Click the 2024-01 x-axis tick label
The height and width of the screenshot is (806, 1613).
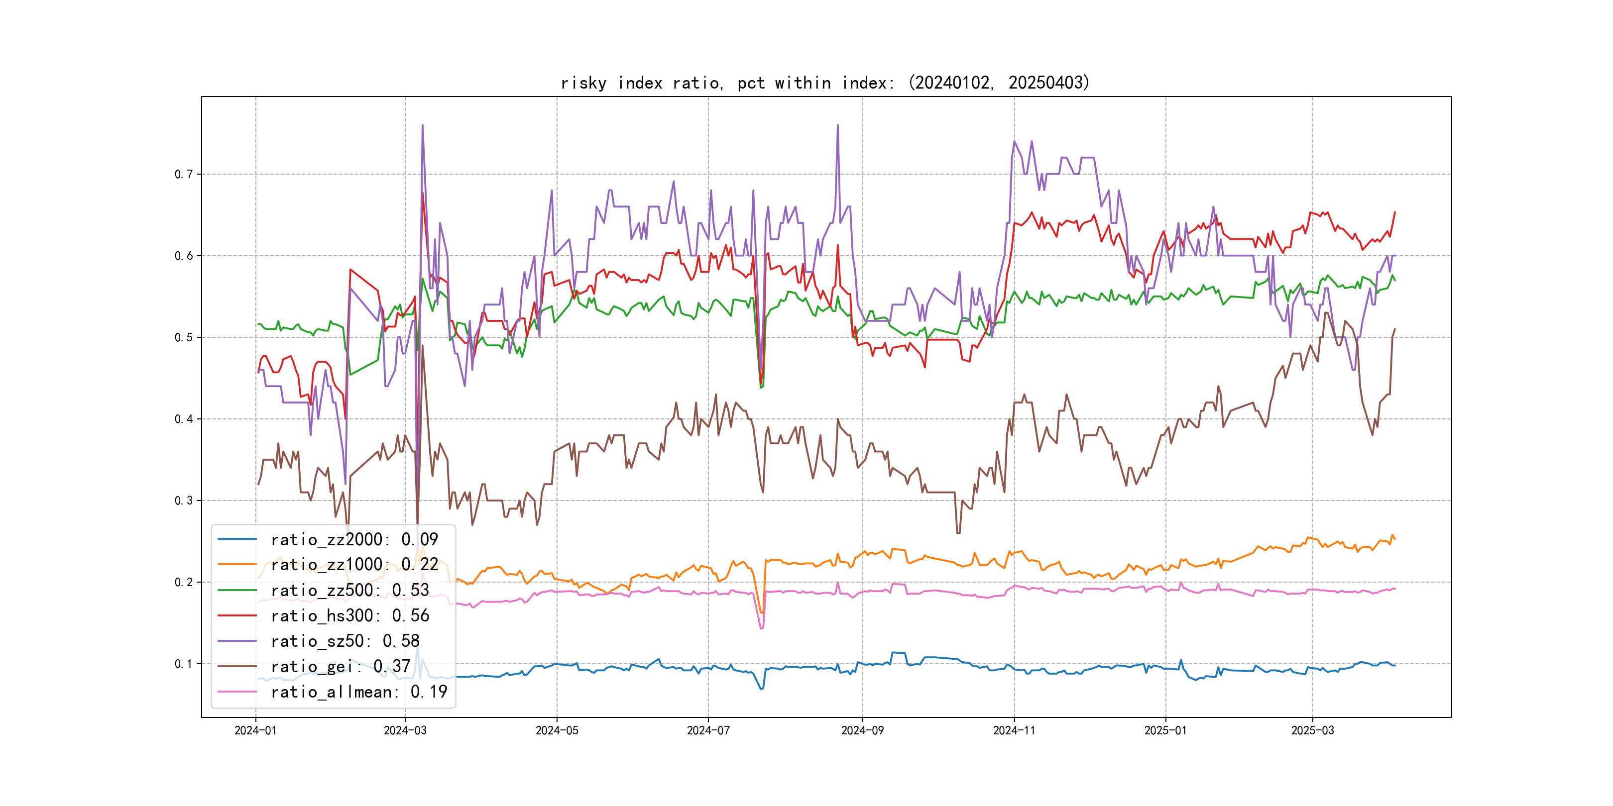tap(255, 730)
